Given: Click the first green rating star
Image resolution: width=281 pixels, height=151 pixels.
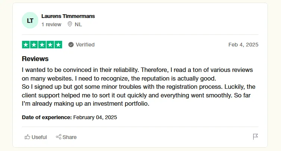Looking at the screenshot, I should pyautogui.click(x=26, y=45).
